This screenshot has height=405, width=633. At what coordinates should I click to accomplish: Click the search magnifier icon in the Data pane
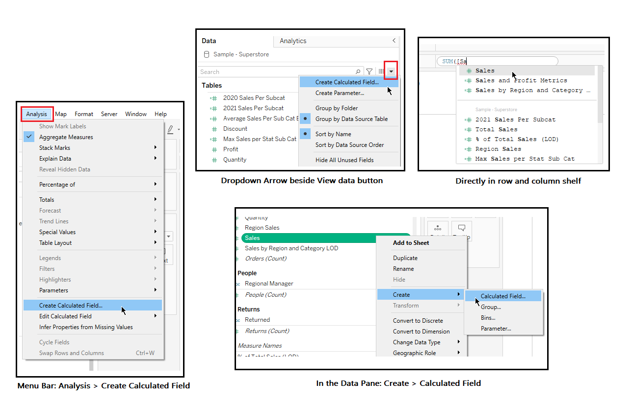(x=358, y=71)
